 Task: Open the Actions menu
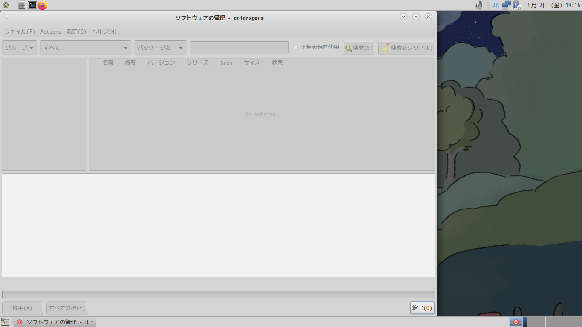[51, 32]
